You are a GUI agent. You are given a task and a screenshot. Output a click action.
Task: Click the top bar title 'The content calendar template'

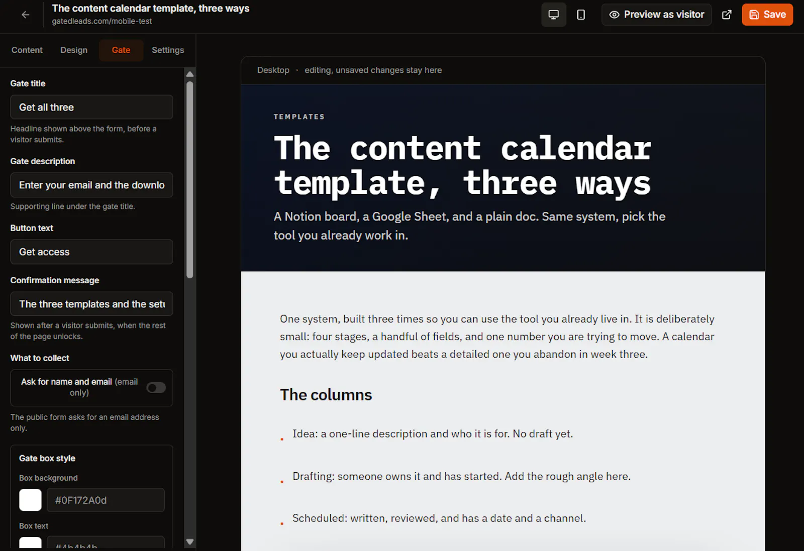[x=151, y=9]
